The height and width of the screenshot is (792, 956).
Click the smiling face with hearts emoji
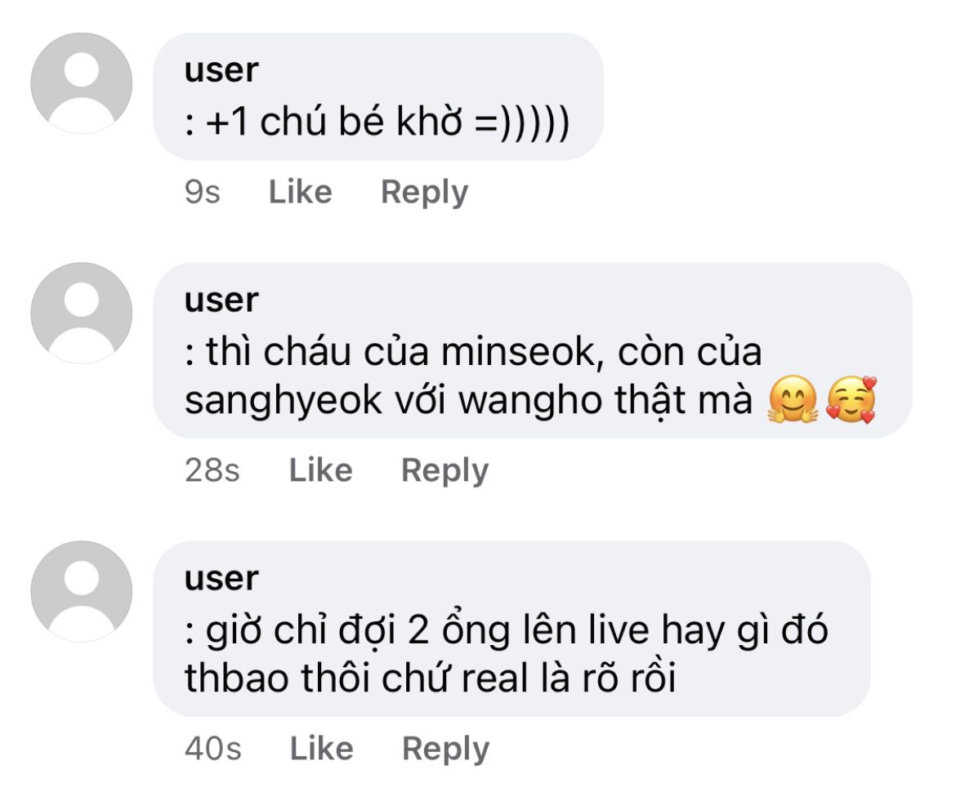[851, 399]
